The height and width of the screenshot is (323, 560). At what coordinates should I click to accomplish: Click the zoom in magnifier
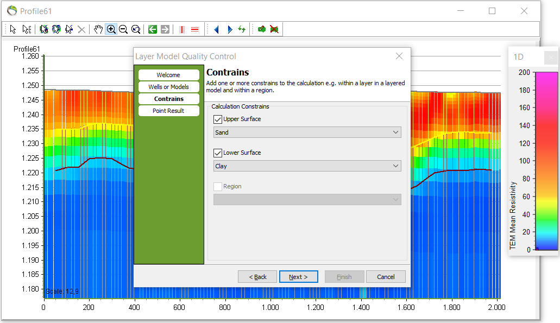tap(111, 29)
